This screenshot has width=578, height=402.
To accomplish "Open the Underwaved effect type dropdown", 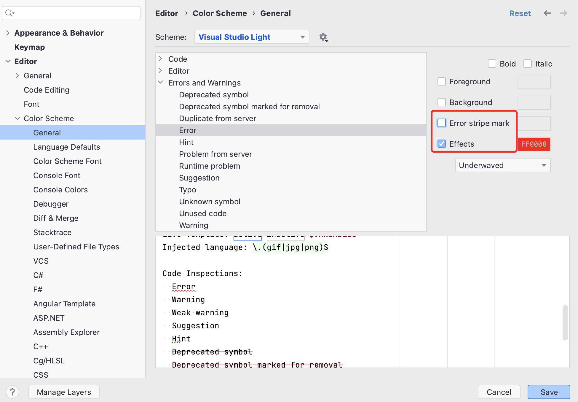I will click(503, 165).
